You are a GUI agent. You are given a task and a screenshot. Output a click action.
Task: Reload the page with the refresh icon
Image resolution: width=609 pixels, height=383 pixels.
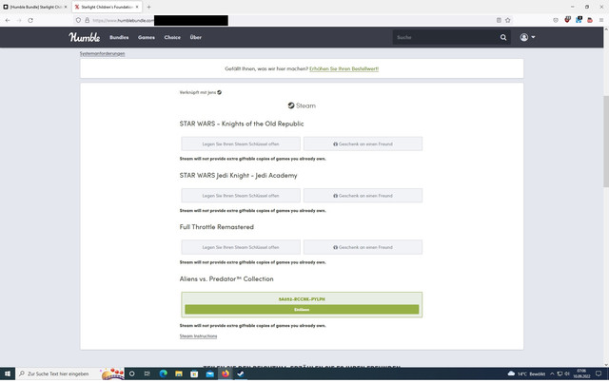(x=30, y=20)
